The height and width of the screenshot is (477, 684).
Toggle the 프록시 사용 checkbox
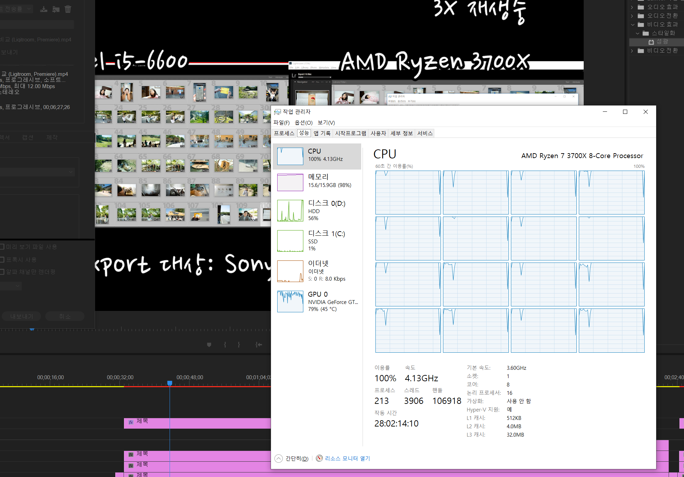[2, 260]
